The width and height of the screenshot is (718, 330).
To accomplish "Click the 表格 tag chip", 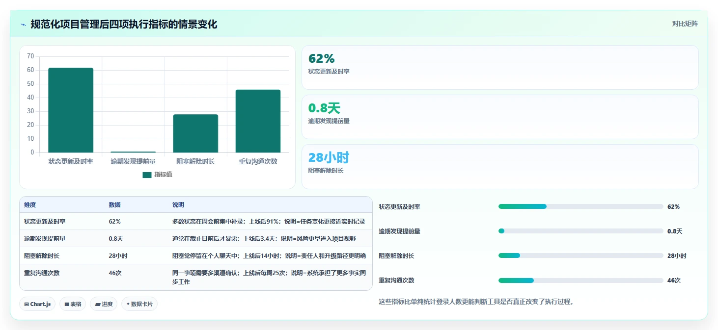I will point(73,304).
